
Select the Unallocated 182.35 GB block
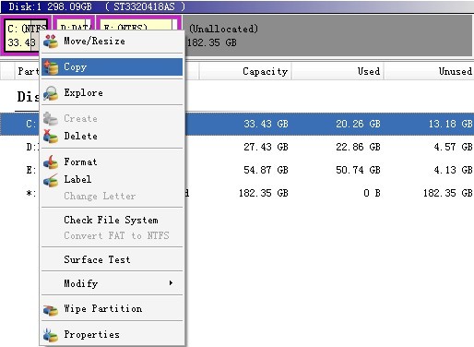pos(328,35)
